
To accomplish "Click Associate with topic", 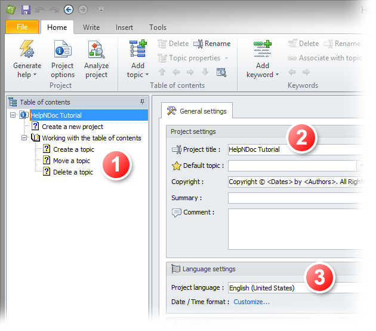I will point(325,58).
